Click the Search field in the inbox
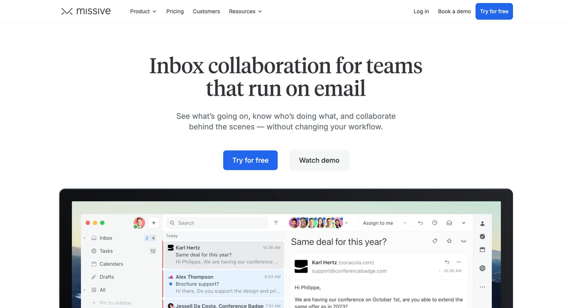Image resolution: width=572 pixels, height=308 pixels. point(217,223)
